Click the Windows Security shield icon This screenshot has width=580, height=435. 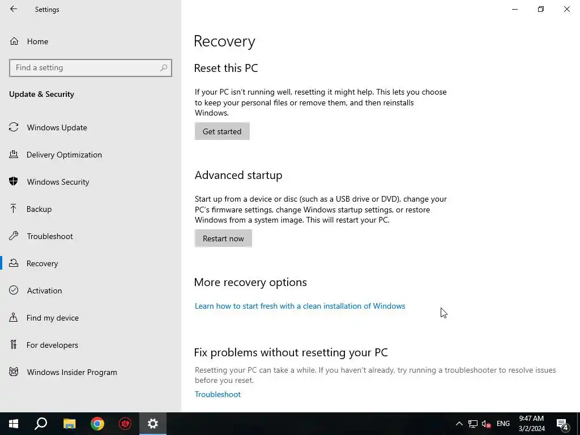tap(14, 181)
